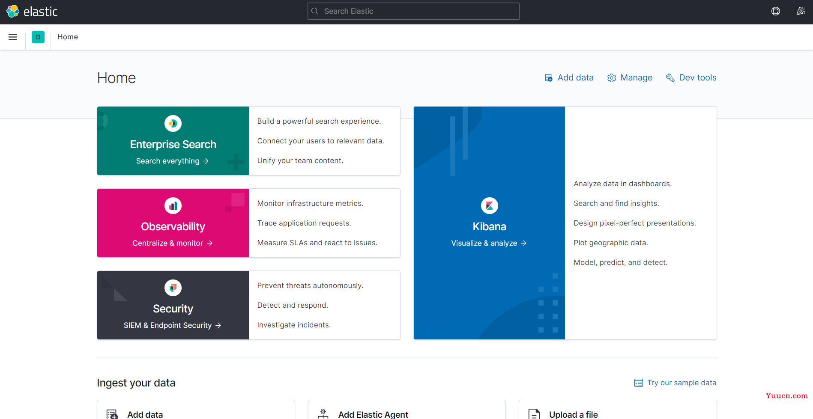Follow the Search everything arrow link
Image resolution: width=813 pixels, height=419 pixels.
173,161
